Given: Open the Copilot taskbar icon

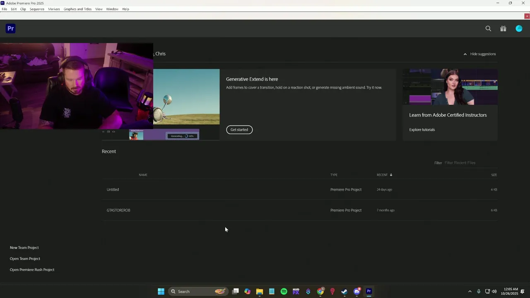Looking at the screenshot, I should [247, 291].
